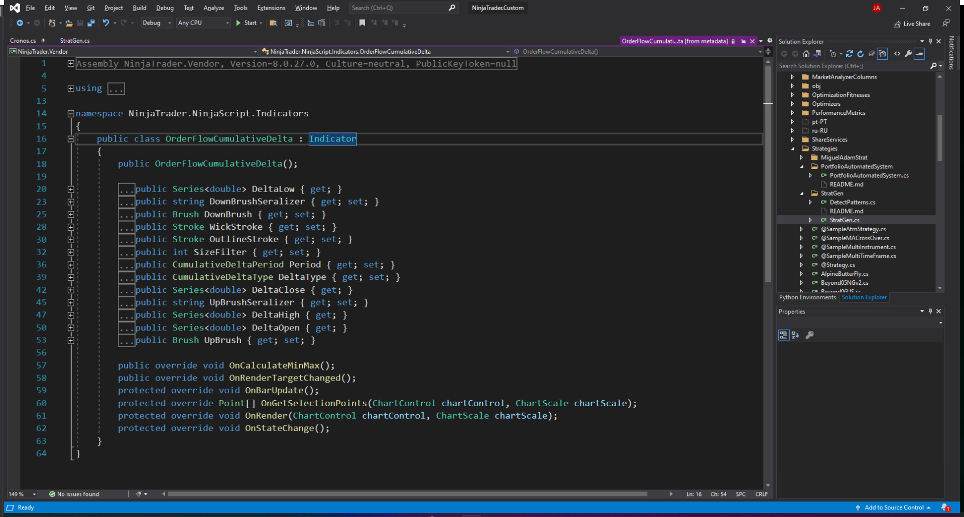Image resolution: width=964 pixels, height=517 pixels.
Task: Click the wrench Properties icon in Solution Explorer
Action: 908,54
